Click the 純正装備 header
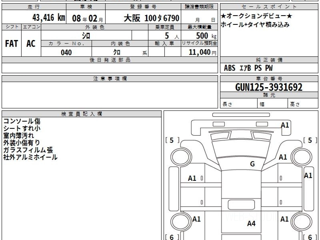Viewport: 320px width, 240px height. coord(269,60)
